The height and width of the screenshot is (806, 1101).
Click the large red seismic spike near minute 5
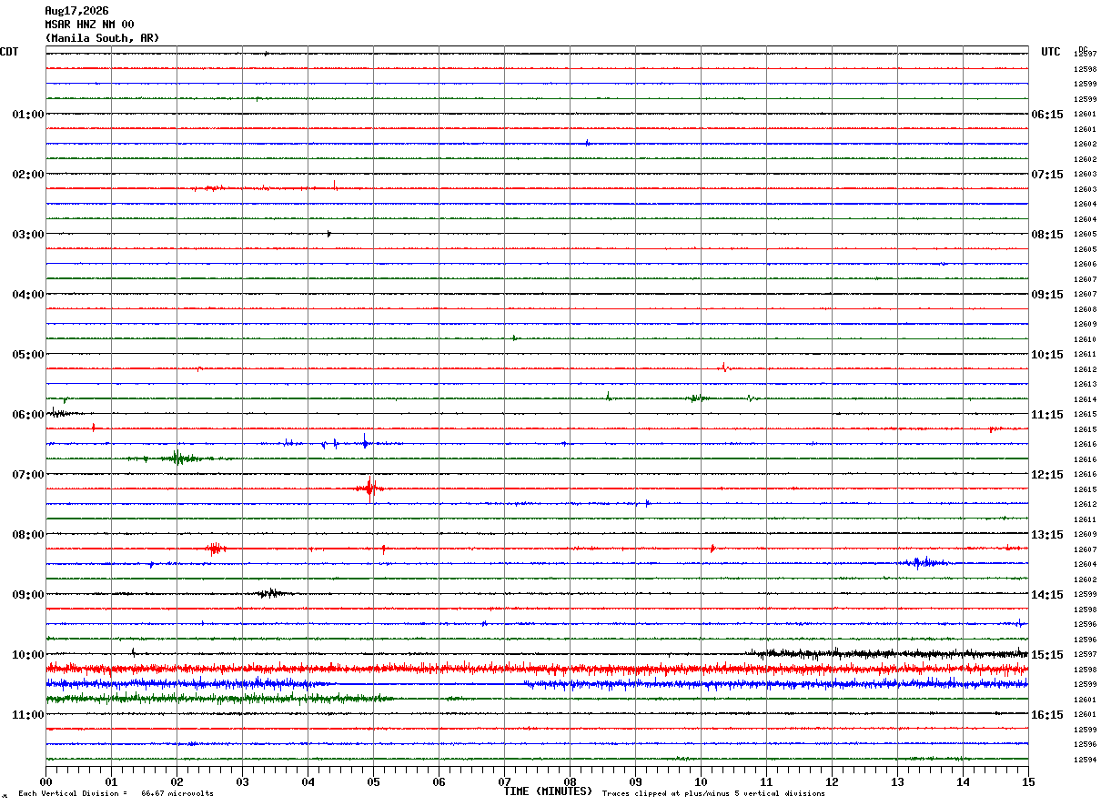pos(369,489)
